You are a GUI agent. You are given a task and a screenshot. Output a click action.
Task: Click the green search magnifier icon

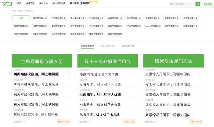198,4
